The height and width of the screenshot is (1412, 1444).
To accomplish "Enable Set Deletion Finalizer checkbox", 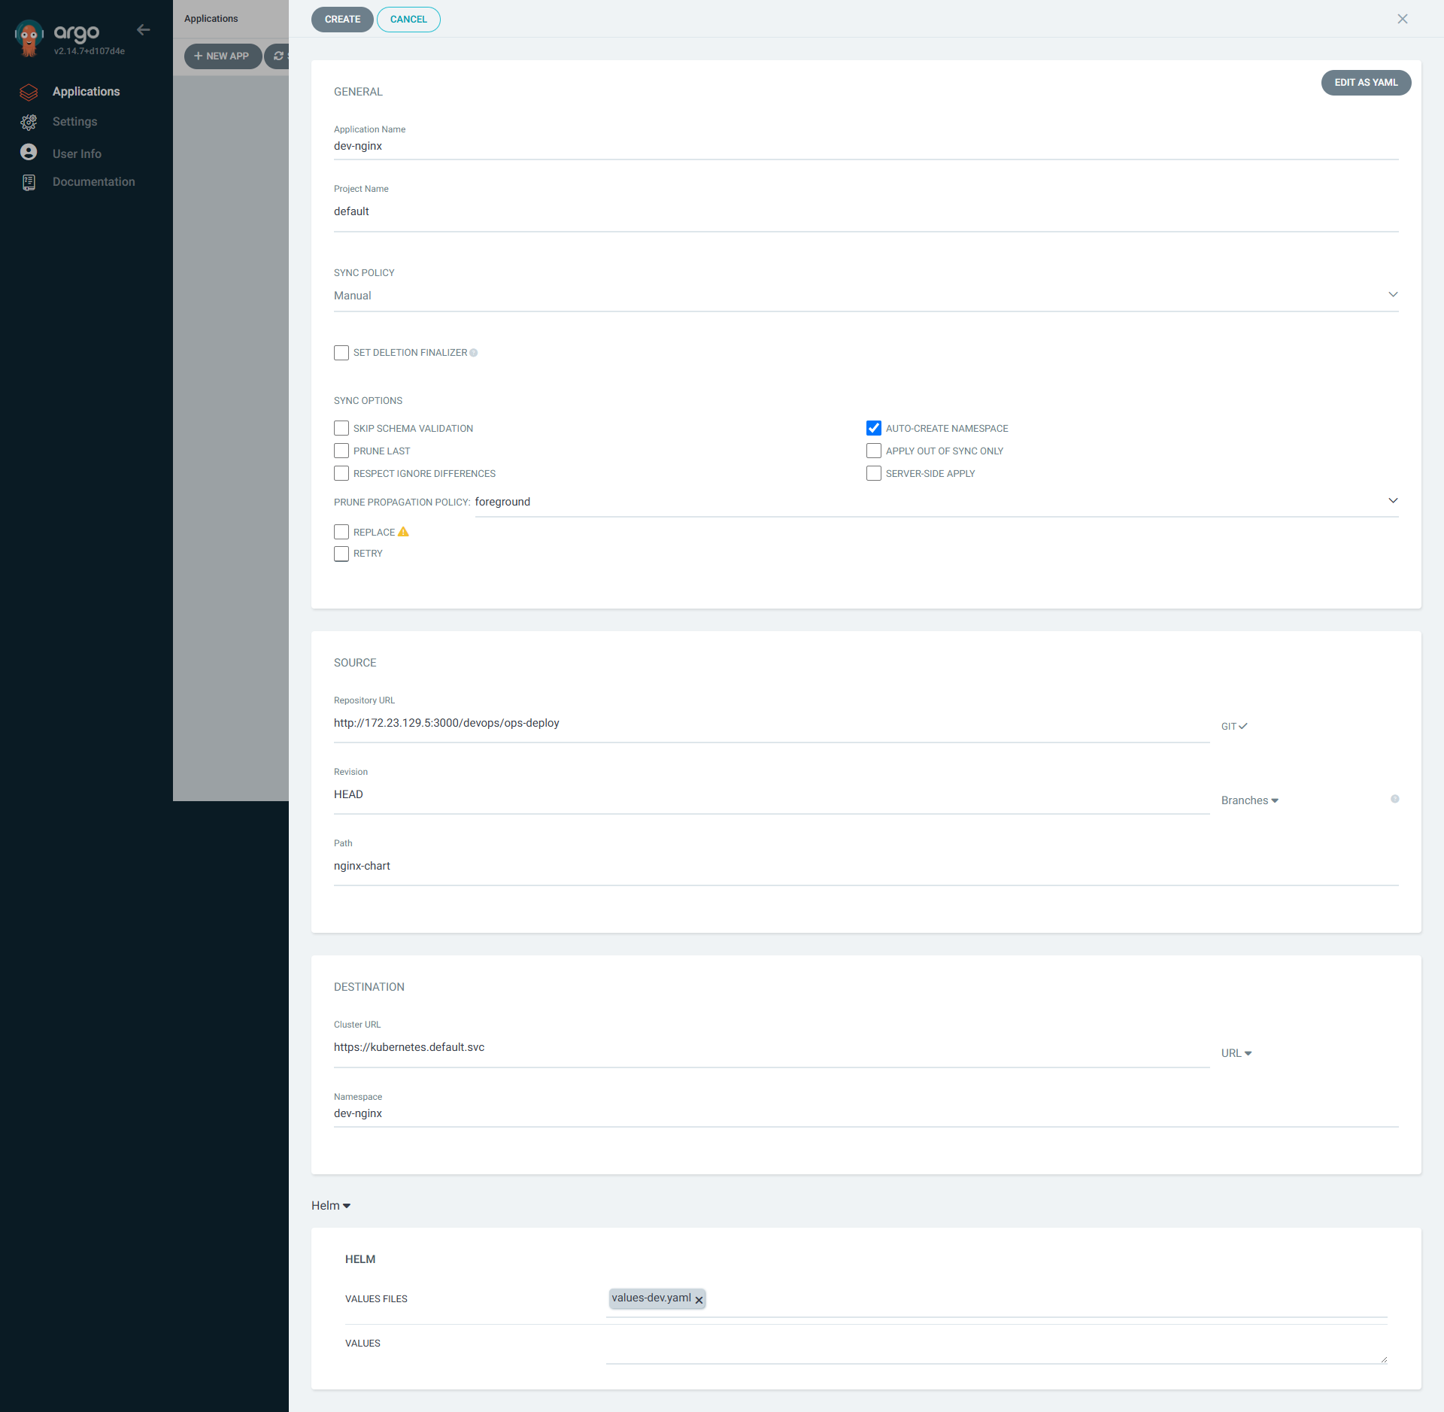I will tap(341, 353).
